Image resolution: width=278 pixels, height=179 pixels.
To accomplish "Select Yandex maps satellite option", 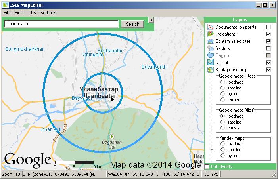I will (222, 150).
